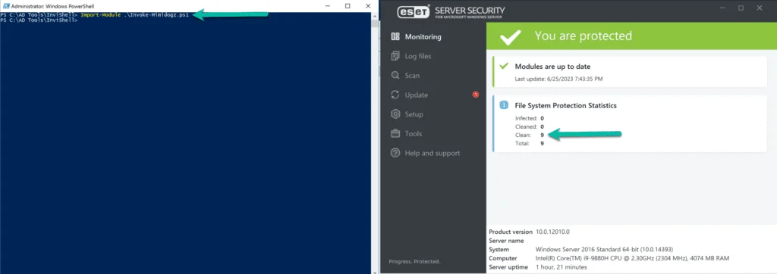Click the Update refresh-arrows icon
The image size is (777, 274).
[x=395, y=95]
